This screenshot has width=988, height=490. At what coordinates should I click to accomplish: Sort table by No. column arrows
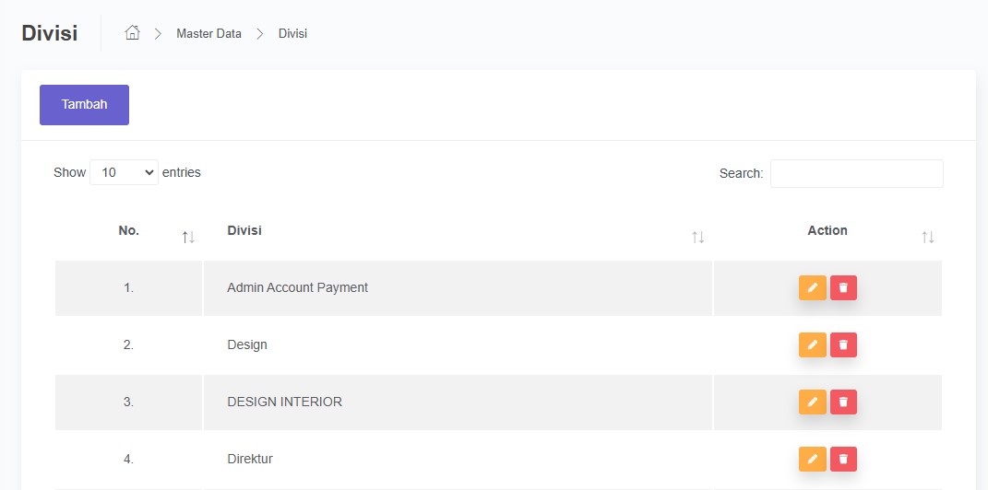(x=188, y=238)
